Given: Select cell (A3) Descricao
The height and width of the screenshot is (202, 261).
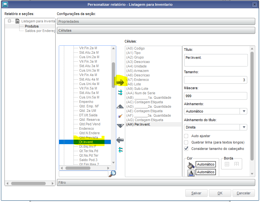Looking at the screenshot, I should [x=138, y=62].
